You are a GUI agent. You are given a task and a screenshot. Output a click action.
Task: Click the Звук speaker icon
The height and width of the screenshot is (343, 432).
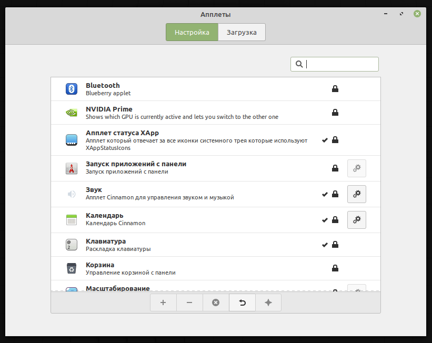click(x=72, y=194)
